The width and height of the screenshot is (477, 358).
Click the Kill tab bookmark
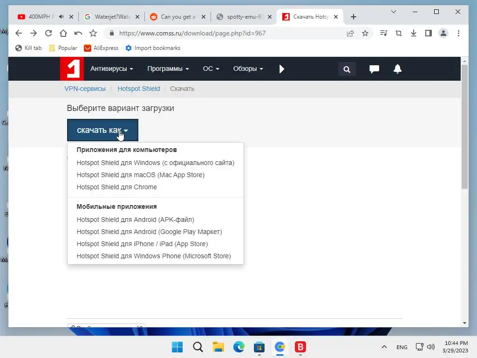(28, 48)
